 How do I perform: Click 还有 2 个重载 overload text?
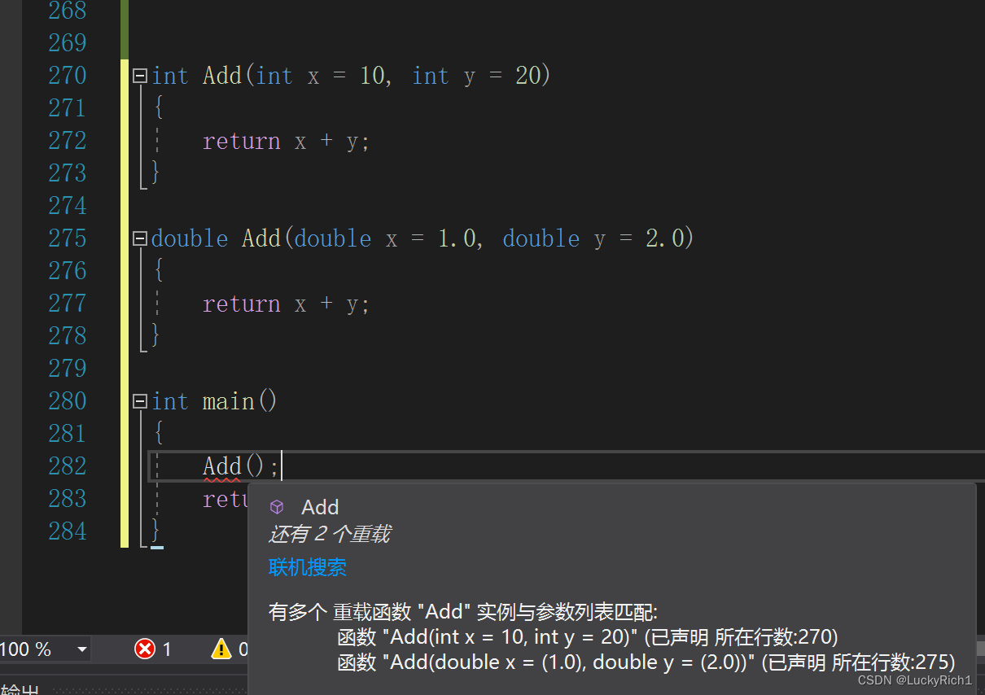(329, 534)
